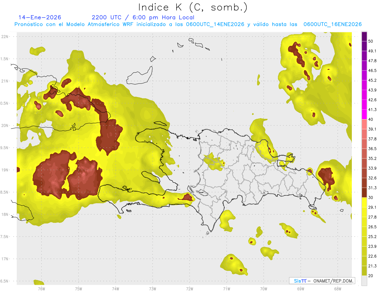This screenshot has width=379, height=293.
Task: Click the "42.6" color scale value
Action: click(x=373, y=100)
